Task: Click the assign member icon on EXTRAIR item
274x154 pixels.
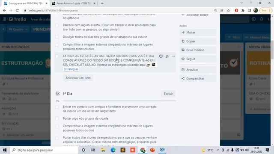Action: pyautogui.click(x=167, y=56)
